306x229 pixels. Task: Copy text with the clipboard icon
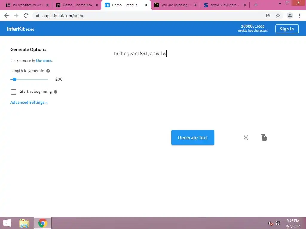[x=264, y=137]
